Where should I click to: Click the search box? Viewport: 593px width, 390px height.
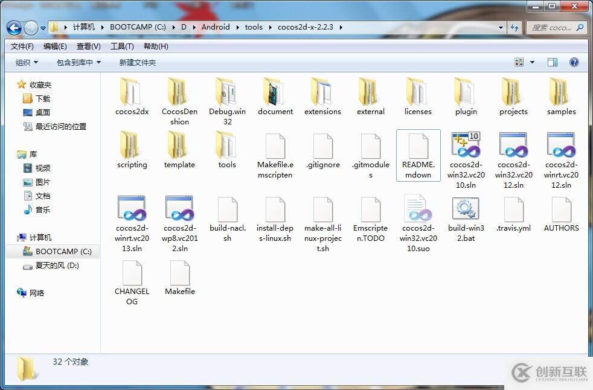[556, 28]
